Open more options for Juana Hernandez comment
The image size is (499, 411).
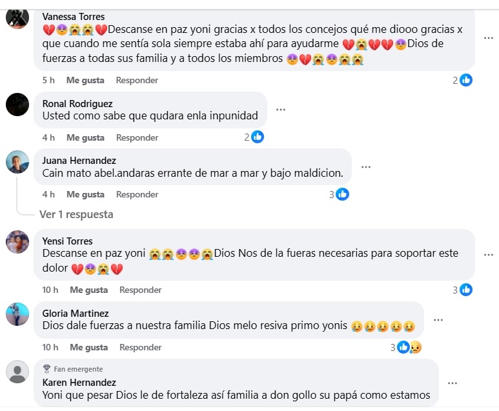[x=366, y=167]
